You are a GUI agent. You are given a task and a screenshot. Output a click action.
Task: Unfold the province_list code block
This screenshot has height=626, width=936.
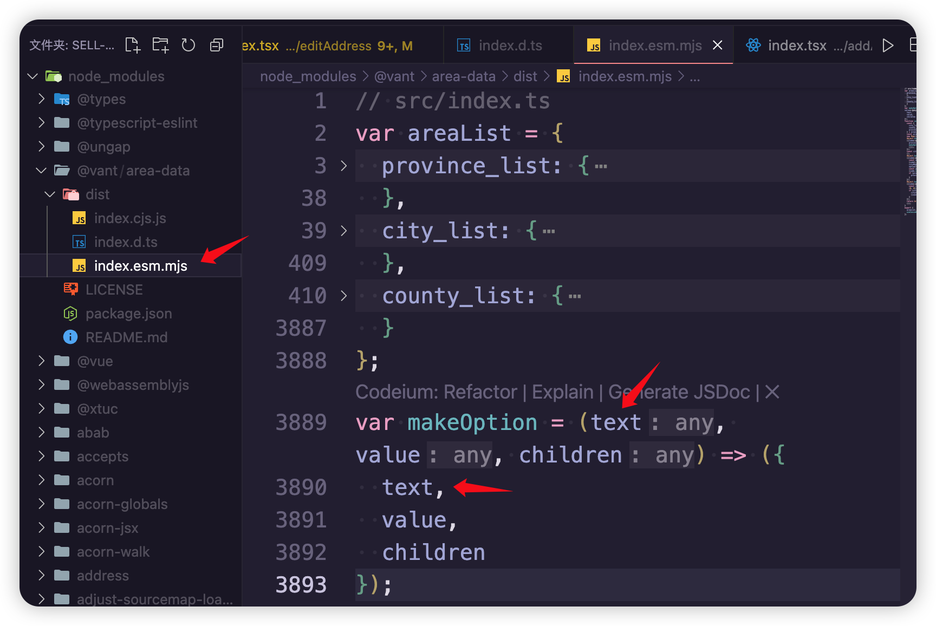(x=343, y=166)
